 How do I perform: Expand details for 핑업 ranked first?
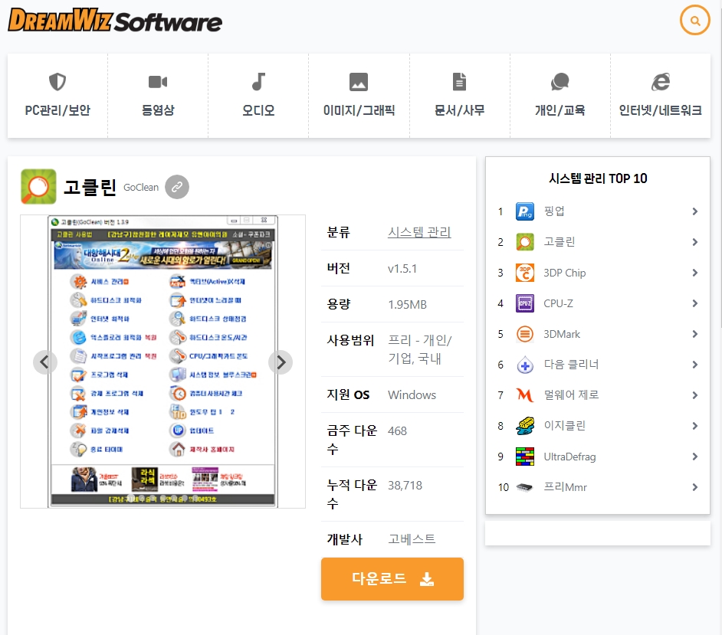[x=695, y=211]
